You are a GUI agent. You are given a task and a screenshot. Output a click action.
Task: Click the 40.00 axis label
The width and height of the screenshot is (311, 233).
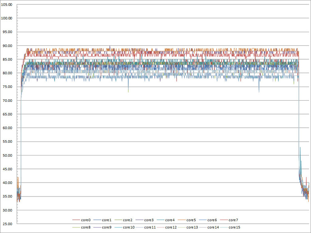click(x=7, y=183)
